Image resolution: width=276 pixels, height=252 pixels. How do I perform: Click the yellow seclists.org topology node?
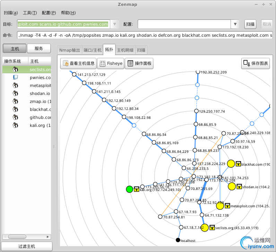pyautogui.click(x=205, y=228)
